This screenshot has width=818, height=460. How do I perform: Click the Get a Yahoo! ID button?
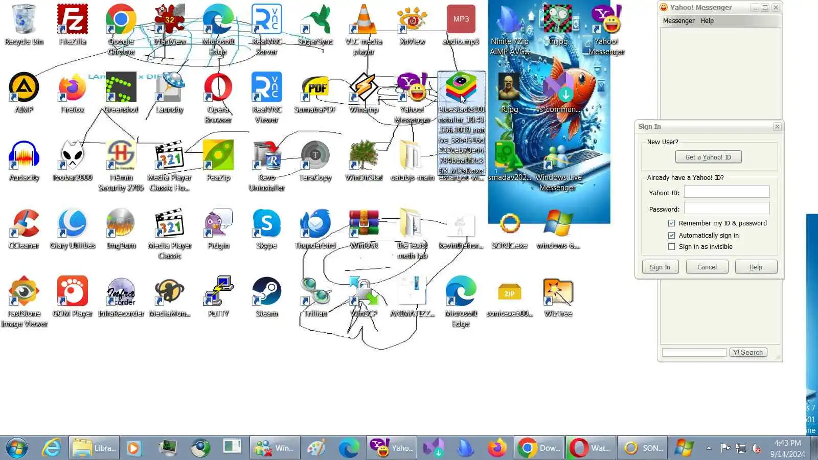[x=708, y=157]
